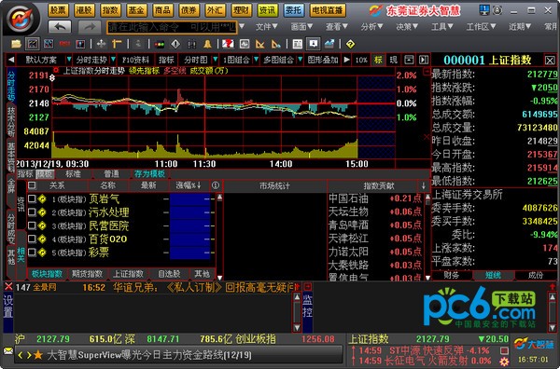
Task: Click the 基金 button at the top
Action: (136, 10)
